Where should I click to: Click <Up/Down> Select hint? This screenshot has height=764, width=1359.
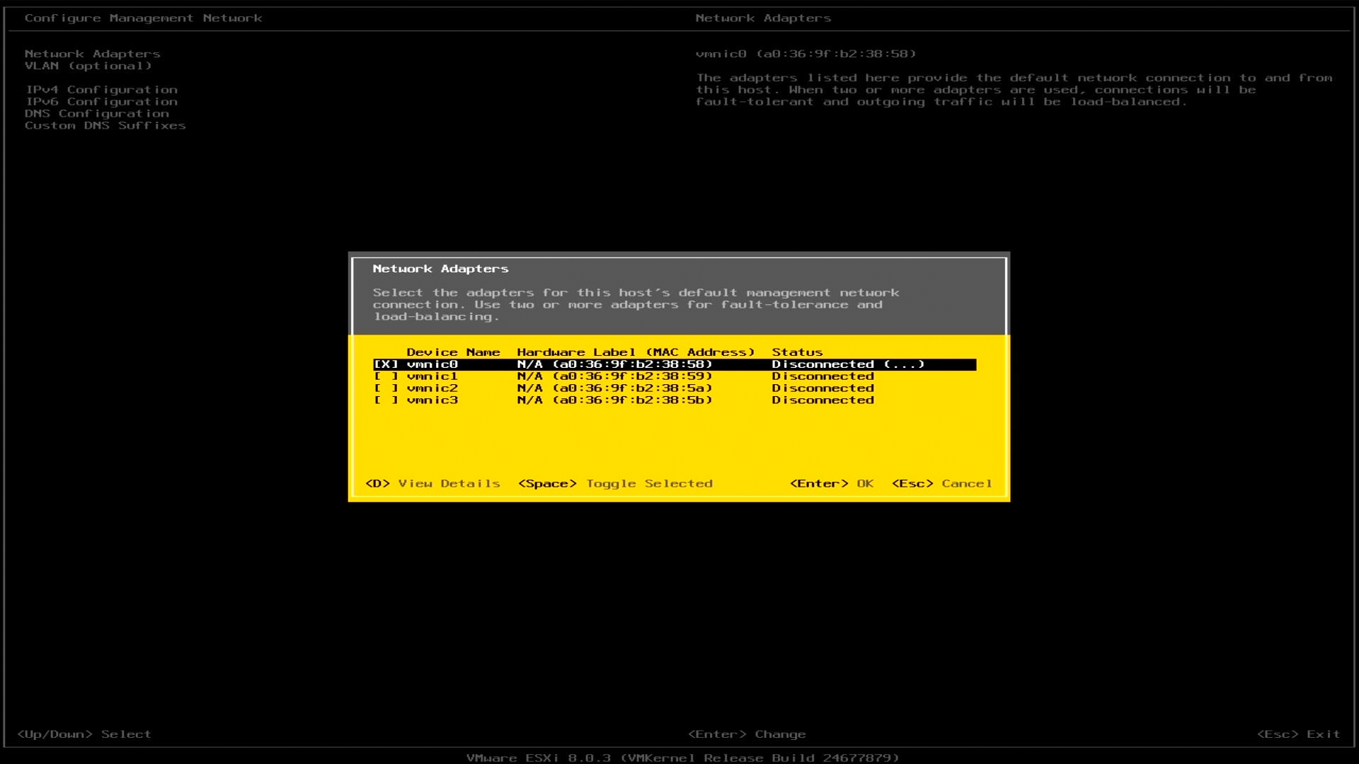(x=84, y=734)
